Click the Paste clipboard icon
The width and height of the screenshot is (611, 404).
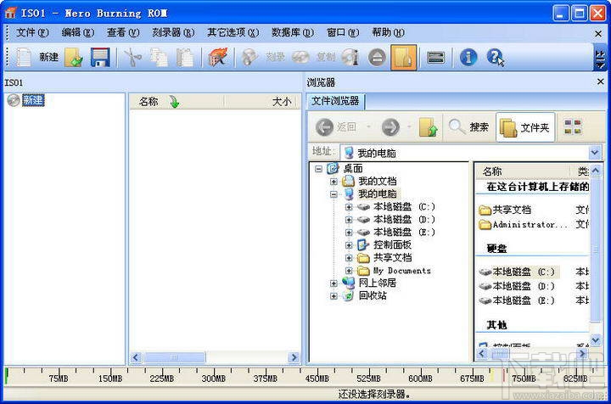[x=185, y=58]
